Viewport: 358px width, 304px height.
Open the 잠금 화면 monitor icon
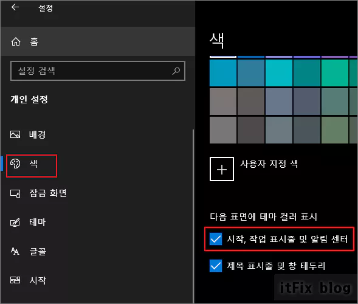15,193
